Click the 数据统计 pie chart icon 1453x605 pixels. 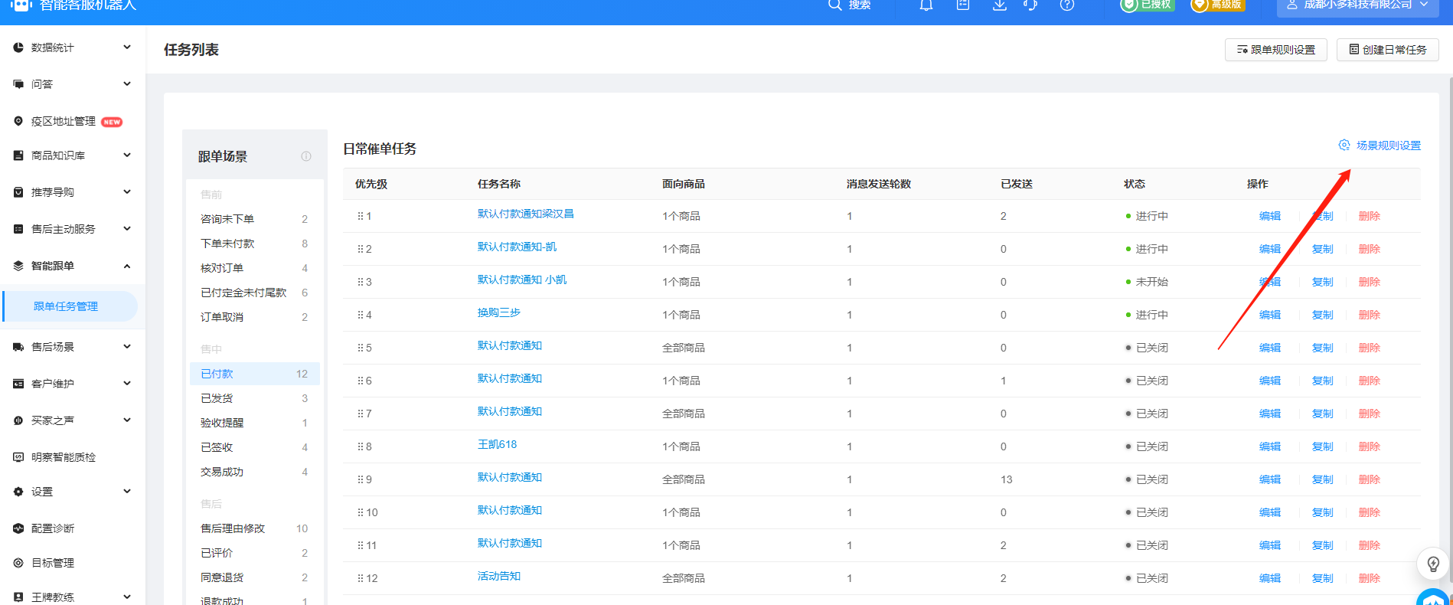(18, 47)
